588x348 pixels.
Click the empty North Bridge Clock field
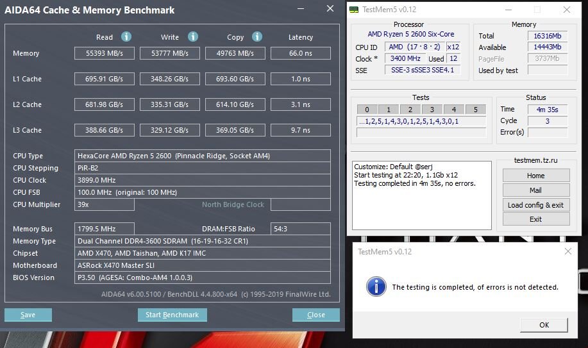tap(301, 204)
